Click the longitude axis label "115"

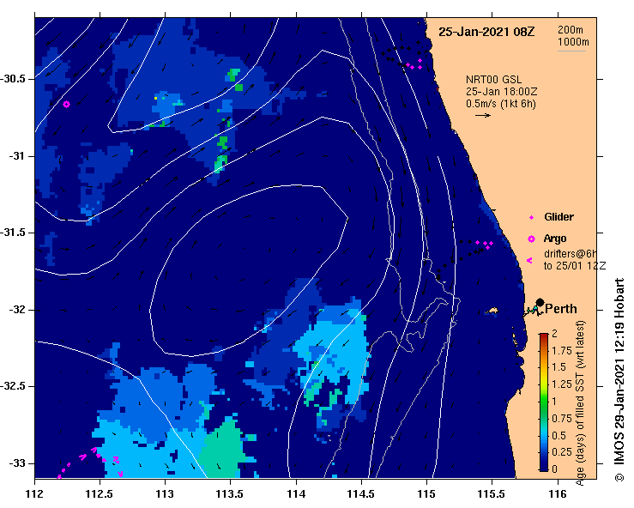[426, 494]
